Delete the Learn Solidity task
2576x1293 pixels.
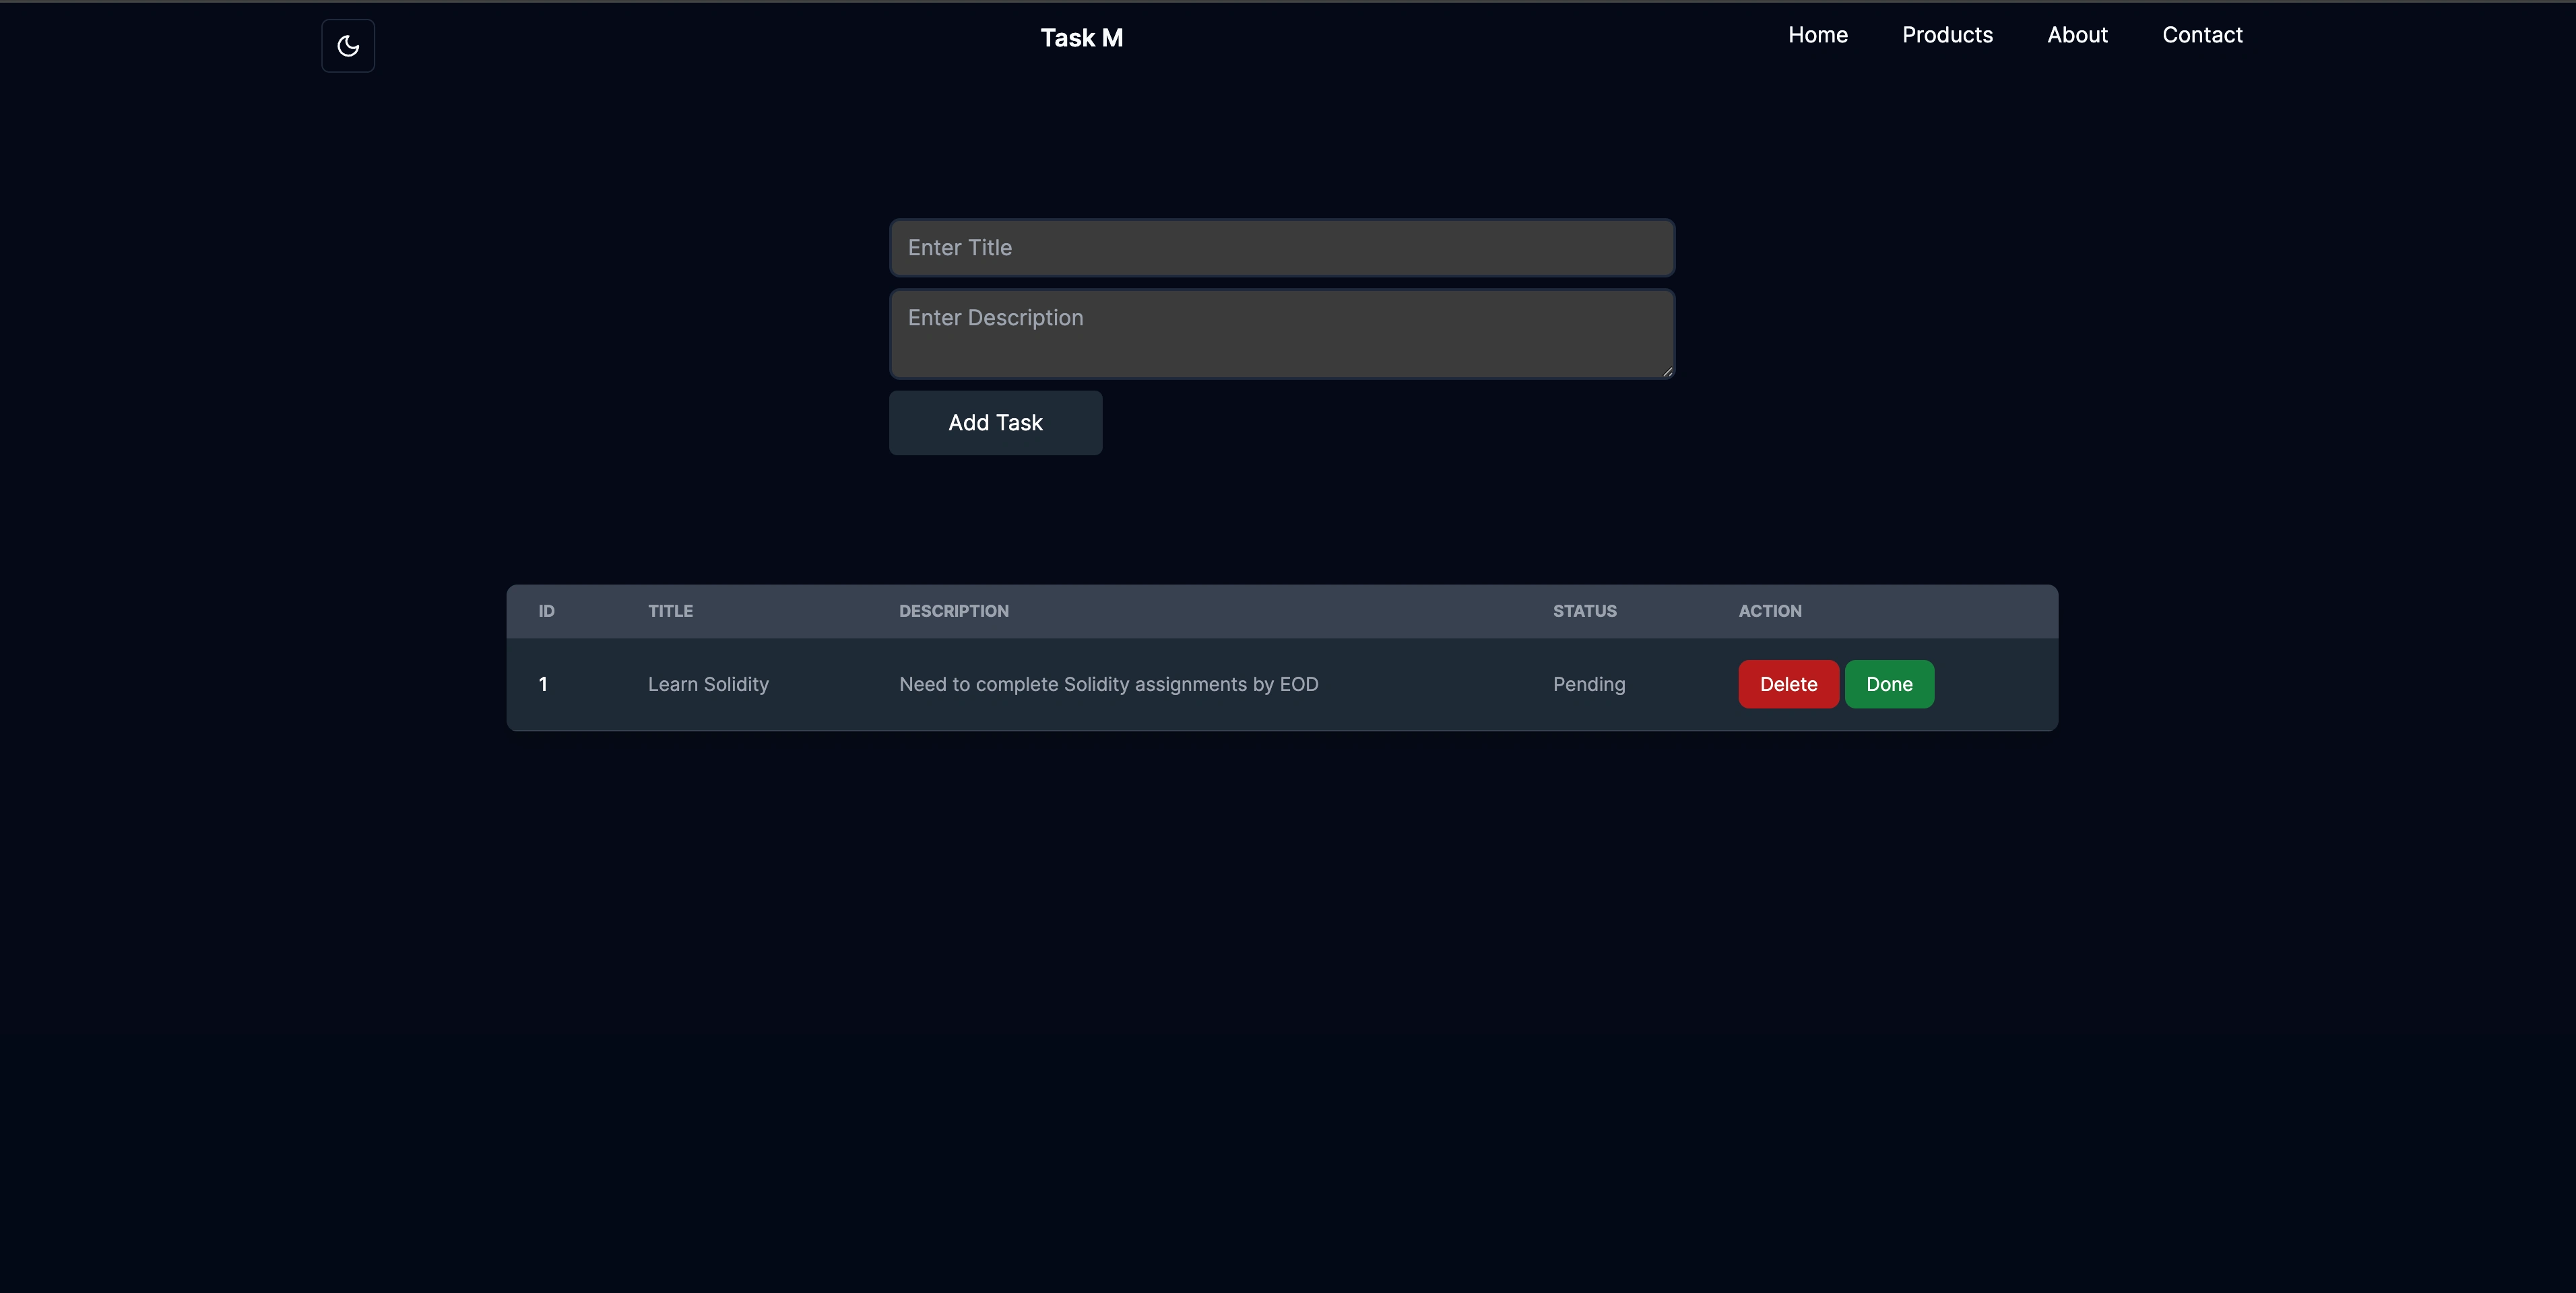tap(1788, 684)
